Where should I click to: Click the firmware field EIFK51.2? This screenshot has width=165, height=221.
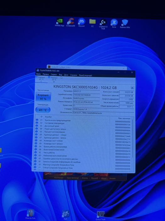click(86, 91)
